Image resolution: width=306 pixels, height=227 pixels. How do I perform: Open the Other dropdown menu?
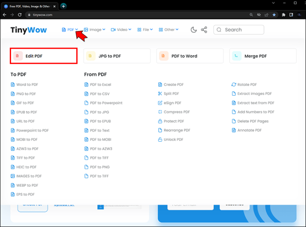click(x=169, y=30)
